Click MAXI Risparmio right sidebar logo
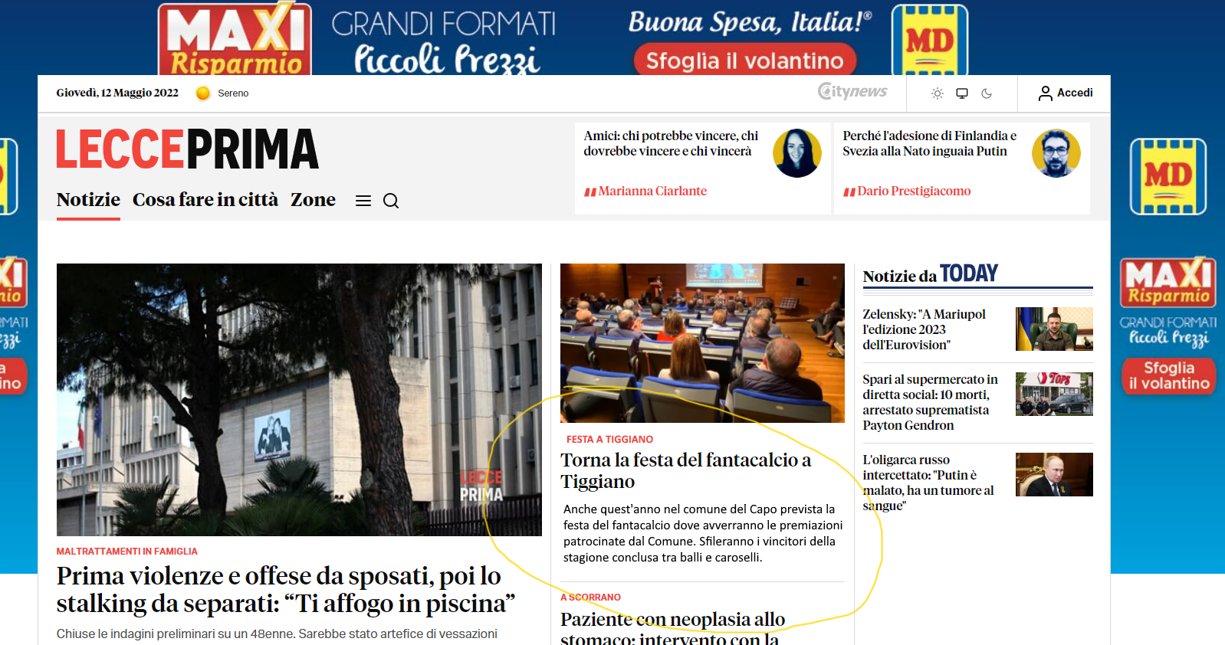The image size is (1225, 645). (x=1168, y=282)
